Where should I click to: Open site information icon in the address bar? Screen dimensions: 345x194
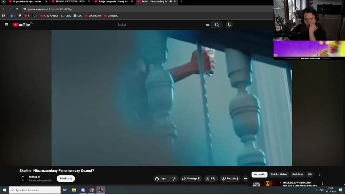pyautogui.click(x=25, y=9)
